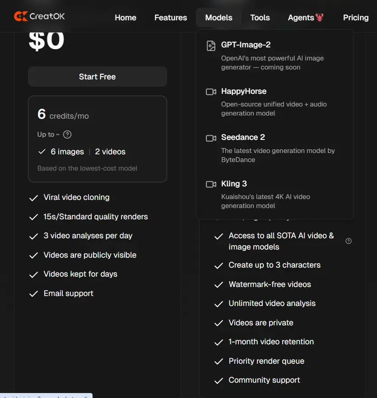Click the 'Community support' text
Viewport: 377px width, 398px height.
[x=264, y=380]
